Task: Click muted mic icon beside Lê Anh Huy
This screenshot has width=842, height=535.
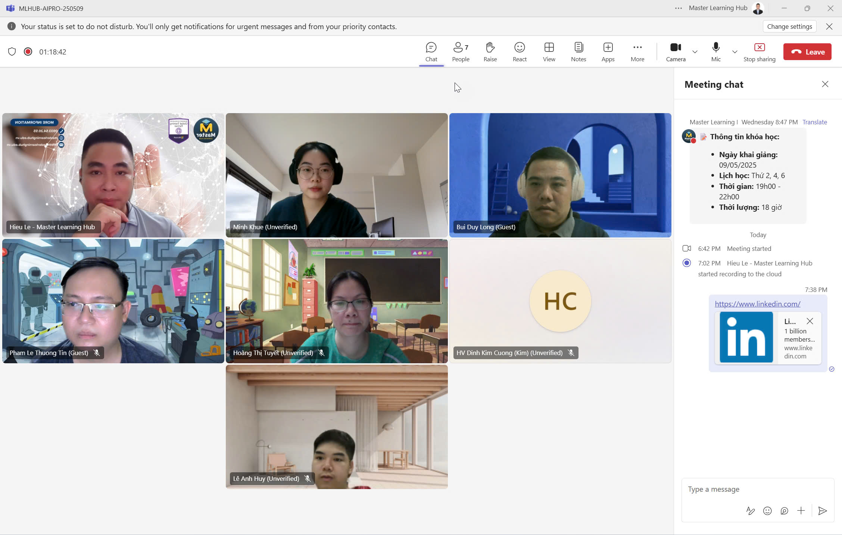Action: coord(308,479)
